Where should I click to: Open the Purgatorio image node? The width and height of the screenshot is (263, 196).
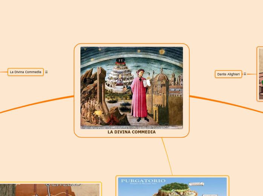point(172,186)
